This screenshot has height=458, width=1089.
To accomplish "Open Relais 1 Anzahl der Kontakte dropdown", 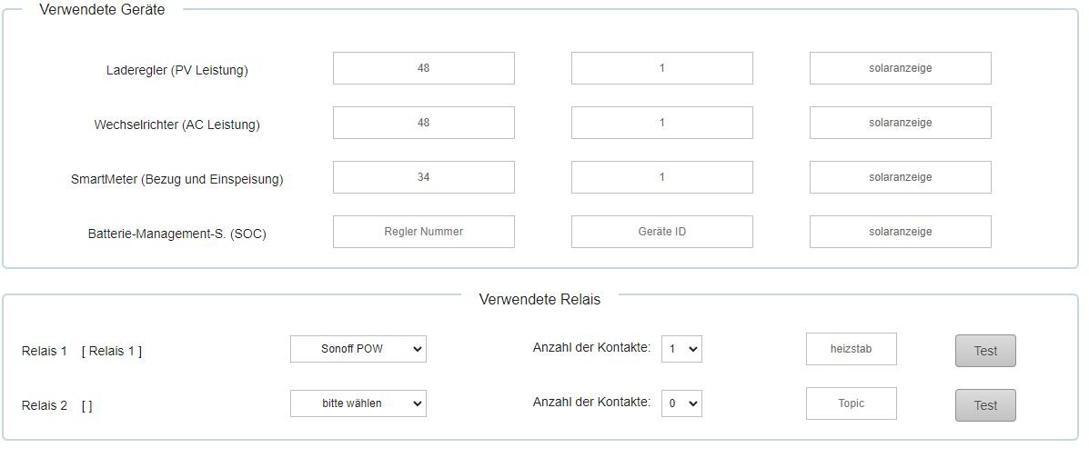I will pyautogui.click(x=681, y=349).
